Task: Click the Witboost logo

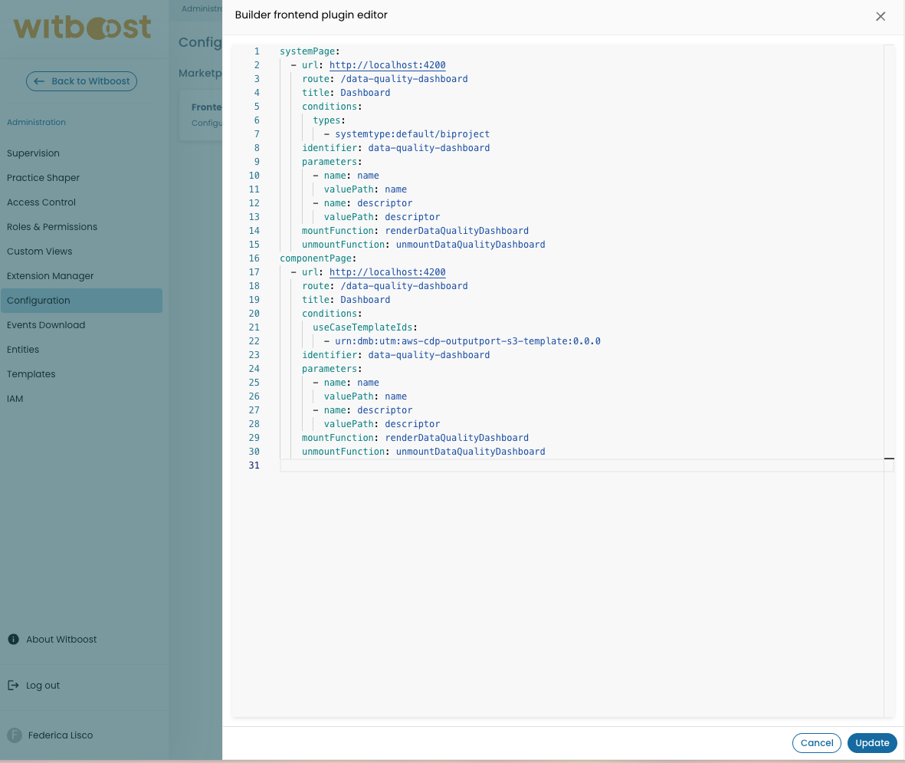Action: pos(81,27)
